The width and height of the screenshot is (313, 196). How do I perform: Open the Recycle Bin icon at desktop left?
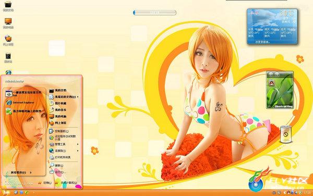click(8, 57)
